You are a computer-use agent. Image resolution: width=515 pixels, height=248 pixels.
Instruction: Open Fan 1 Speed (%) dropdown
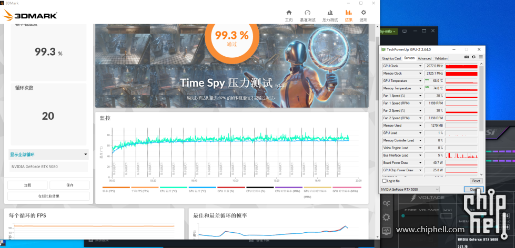(420, 96)
